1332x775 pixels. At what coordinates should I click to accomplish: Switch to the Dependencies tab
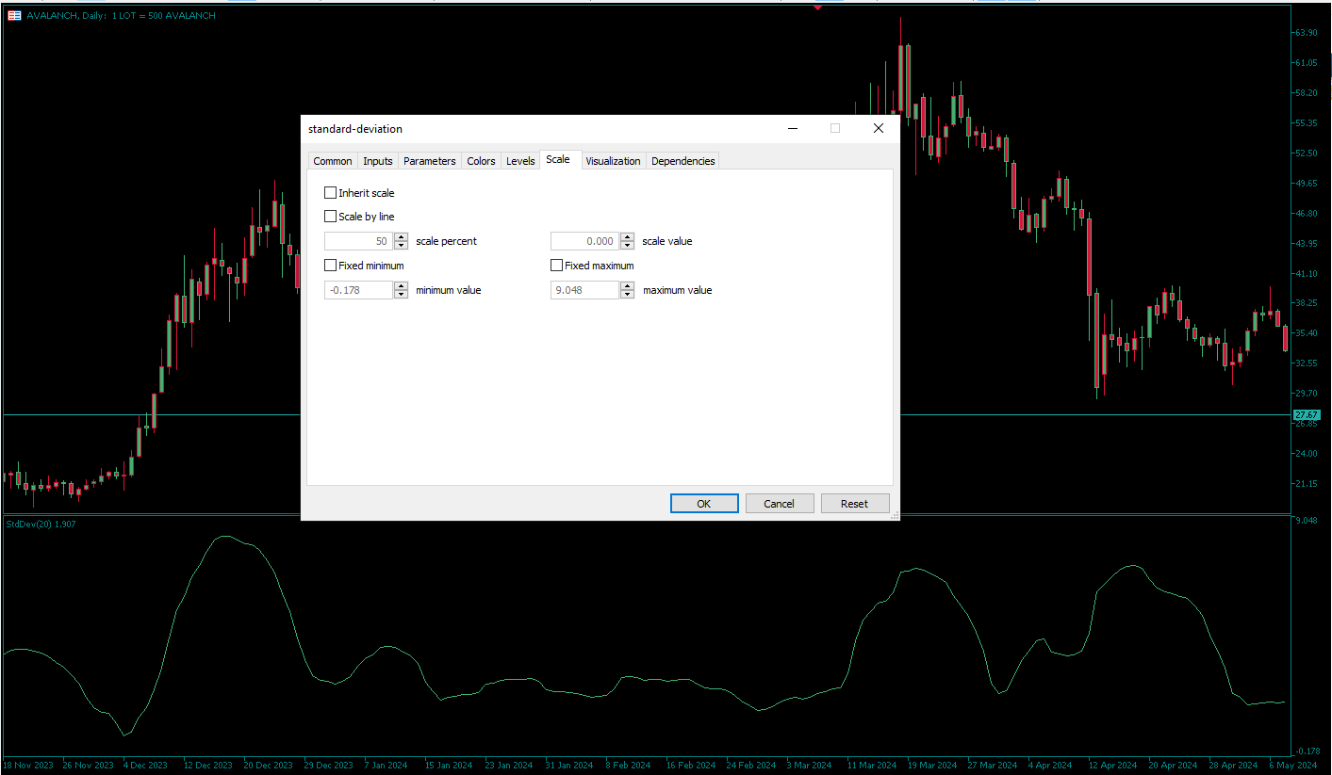coord(683,161)
